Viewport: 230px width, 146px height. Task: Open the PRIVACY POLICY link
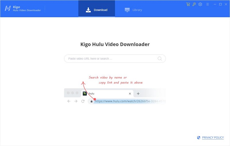pos(213,137)
